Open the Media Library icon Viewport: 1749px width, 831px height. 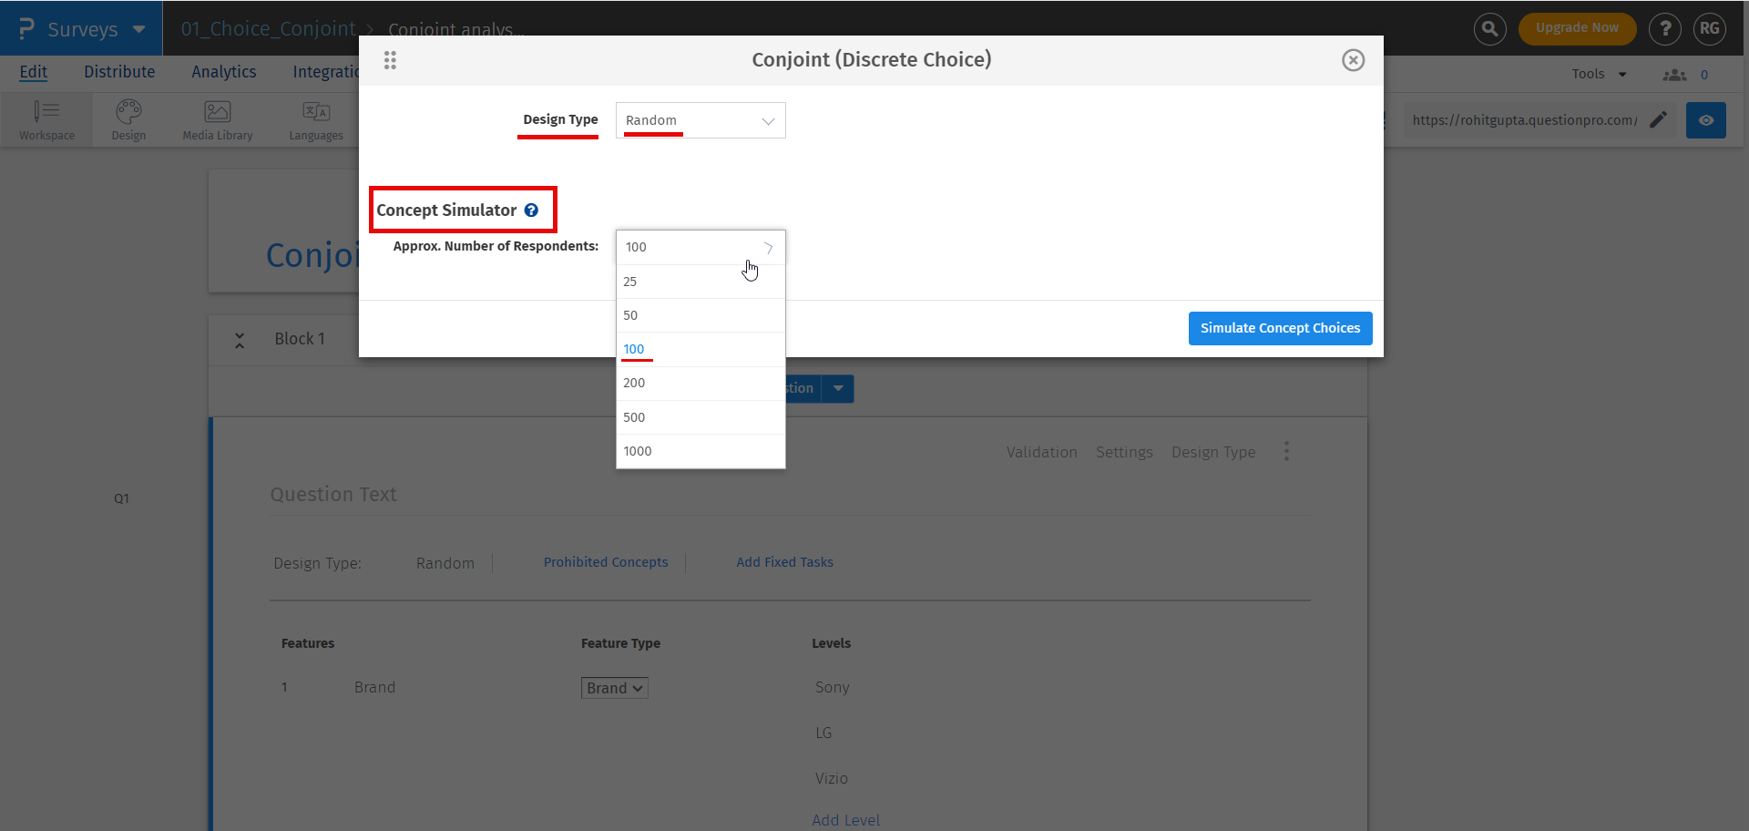(x=217, y=120)
